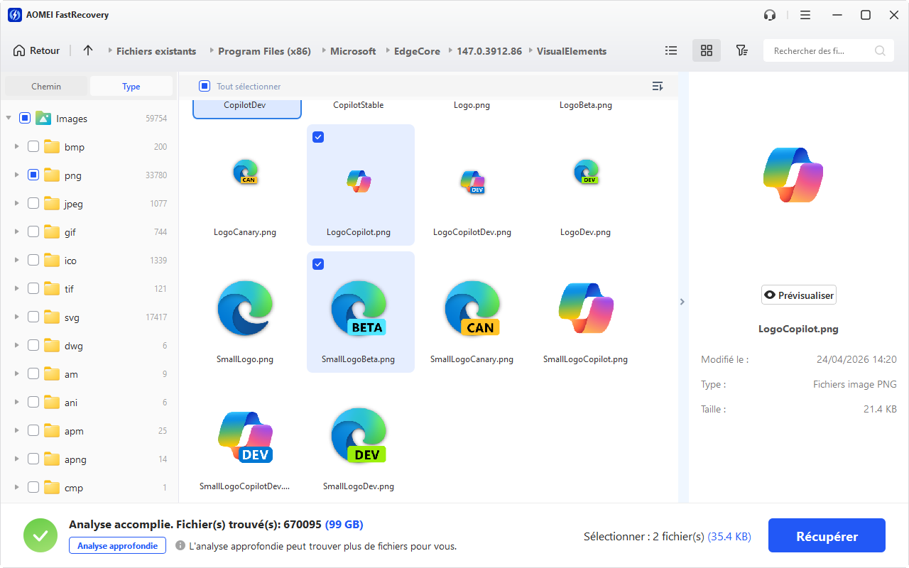Click the ani folder icon
The width and height of the screenshot is (909, 568).
pos(52,403)
